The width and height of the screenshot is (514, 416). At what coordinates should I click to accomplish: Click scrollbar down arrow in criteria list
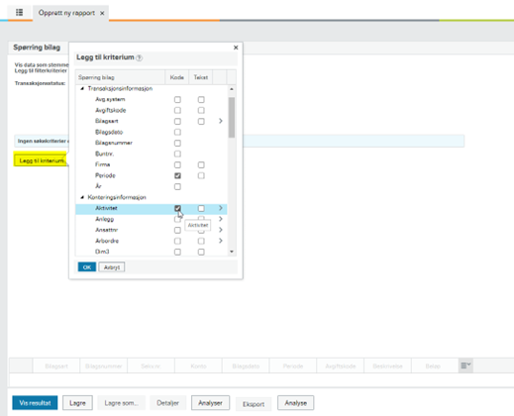coord(232,252)
